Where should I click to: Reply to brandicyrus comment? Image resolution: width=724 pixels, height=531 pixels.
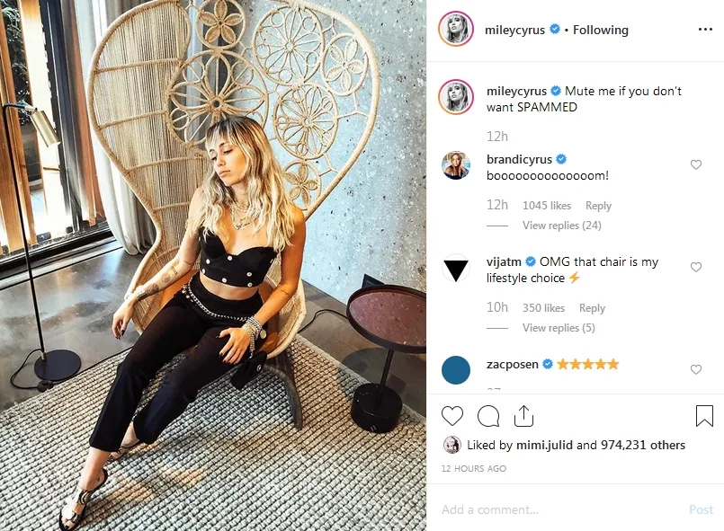point(598,205)
